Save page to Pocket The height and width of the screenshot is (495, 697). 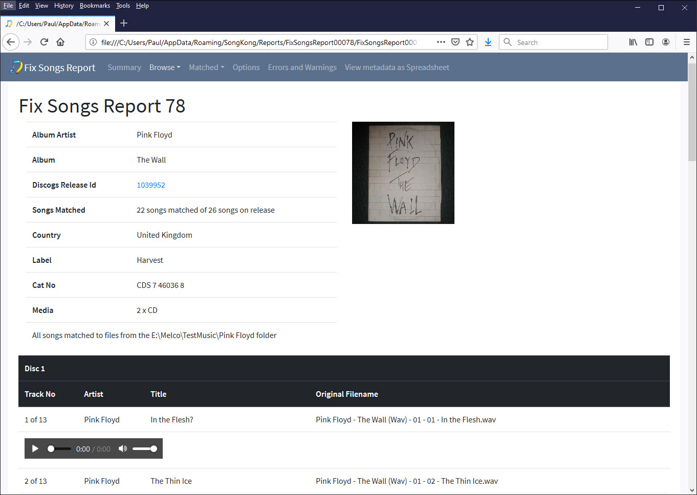pos(455,42)
